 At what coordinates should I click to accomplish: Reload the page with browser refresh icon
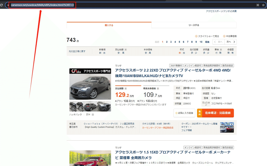(x=1, y=5)
